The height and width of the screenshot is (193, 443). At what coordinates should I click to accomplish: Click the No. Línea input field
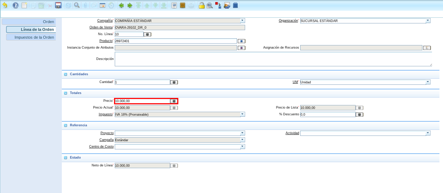(129, 34)
